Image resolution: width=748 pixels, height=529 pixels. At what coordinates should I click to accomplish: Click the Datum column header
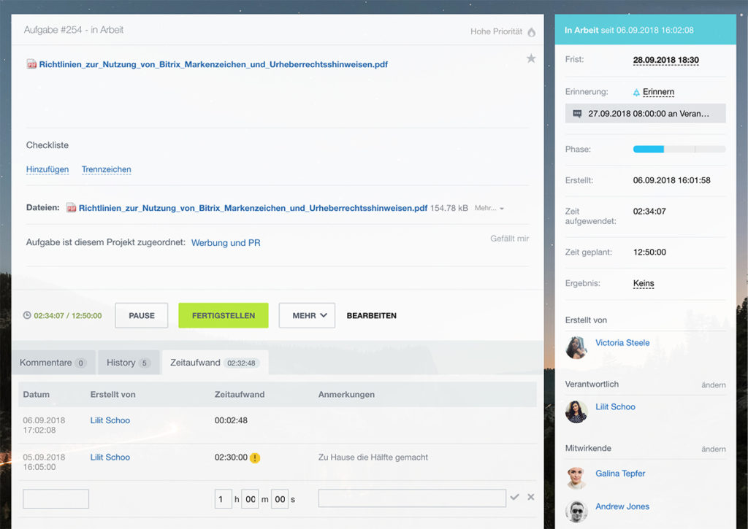[37, 395]
